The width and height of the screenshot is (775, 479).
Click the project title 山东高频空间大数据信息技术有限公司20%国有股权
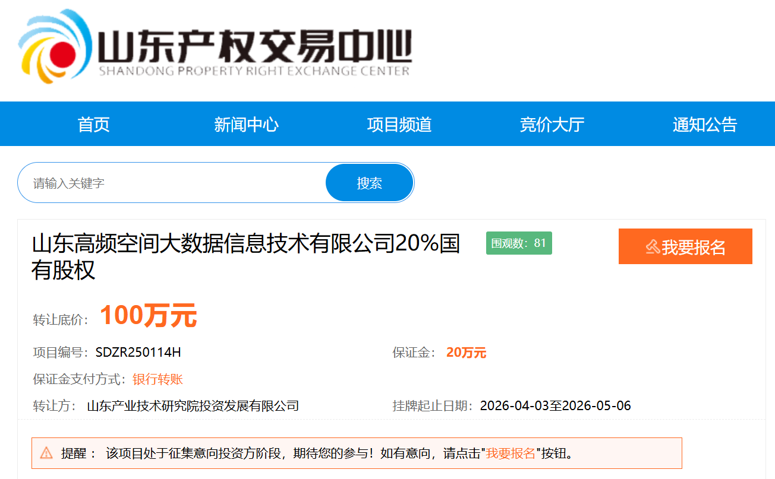click(x=245, y=256)
